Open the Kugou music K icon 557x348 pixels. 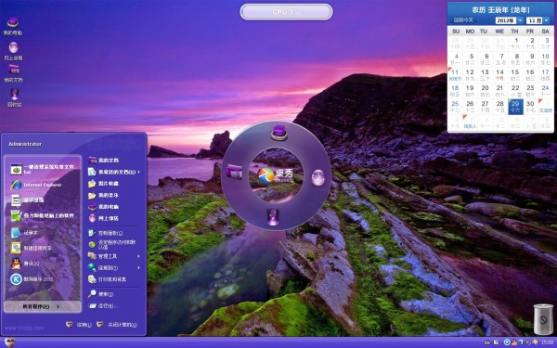(16, 279)
